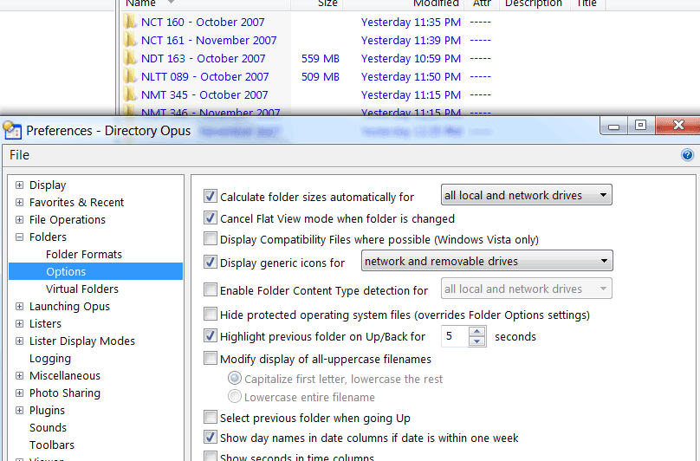Enable Display Compatibility Files where possible

click(x=211, y=238)
